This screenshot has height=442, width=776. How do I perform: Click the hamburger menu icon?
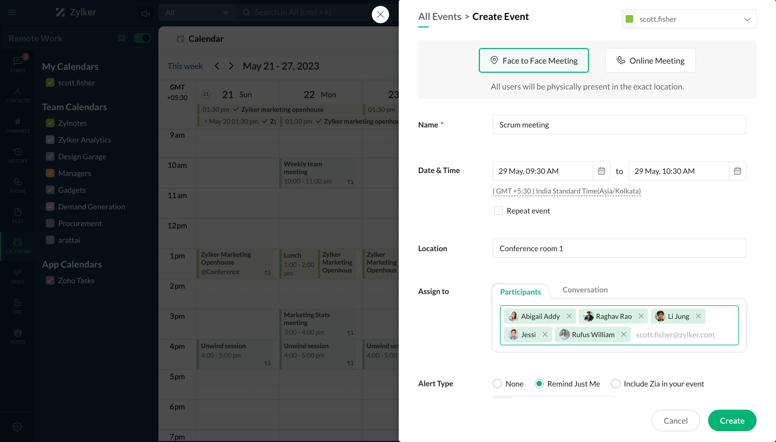click(12, 12)
